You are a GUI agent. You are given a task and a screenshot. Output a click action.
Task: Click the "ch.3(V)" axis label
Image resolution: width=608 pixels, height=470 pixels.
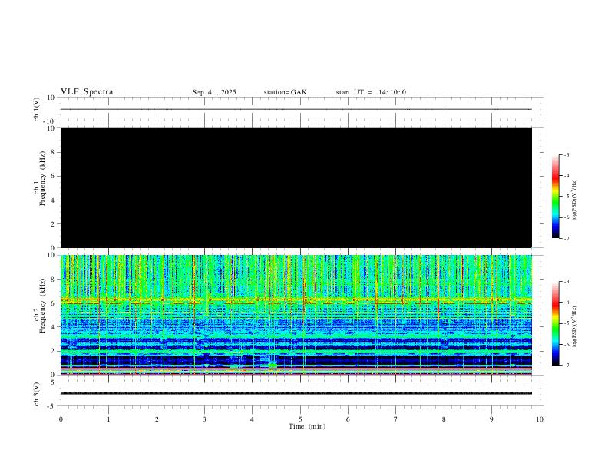coord(37,395)
